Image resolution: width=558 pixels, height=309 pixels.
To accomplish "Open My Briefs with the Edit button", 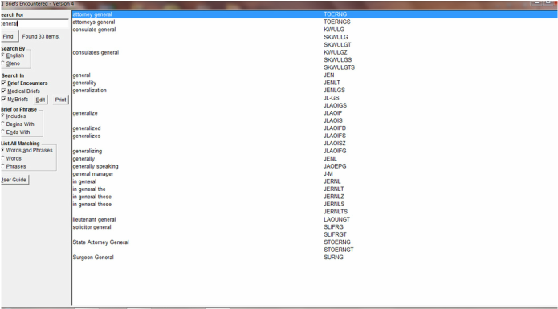I will click(41, 100).
